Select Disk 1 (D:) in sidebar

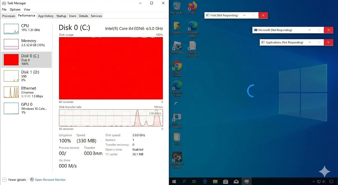(26, 75)
